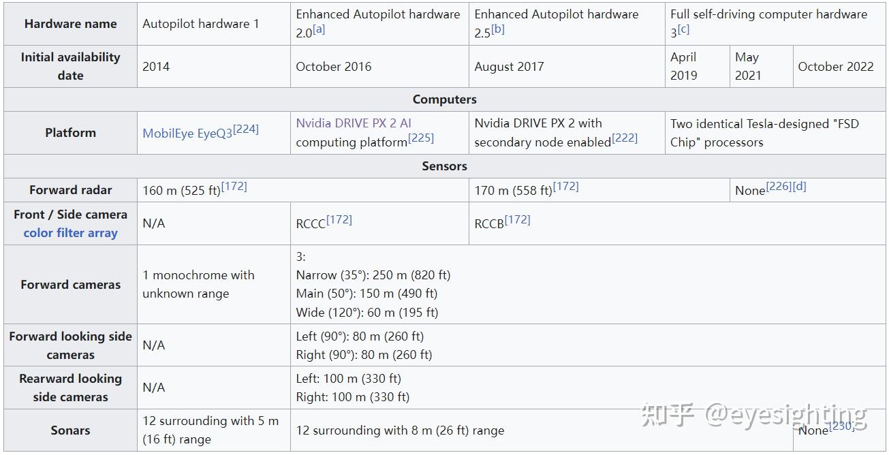Open reference [172] after 170 m (558 ft)
Viewport: 889px width, 455px height.
coord(565,186)
